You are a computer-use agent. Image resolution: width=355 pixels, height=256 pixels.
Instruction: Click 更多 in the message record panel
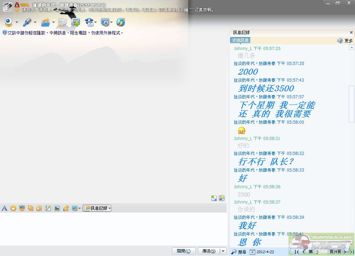pos(348,41)
